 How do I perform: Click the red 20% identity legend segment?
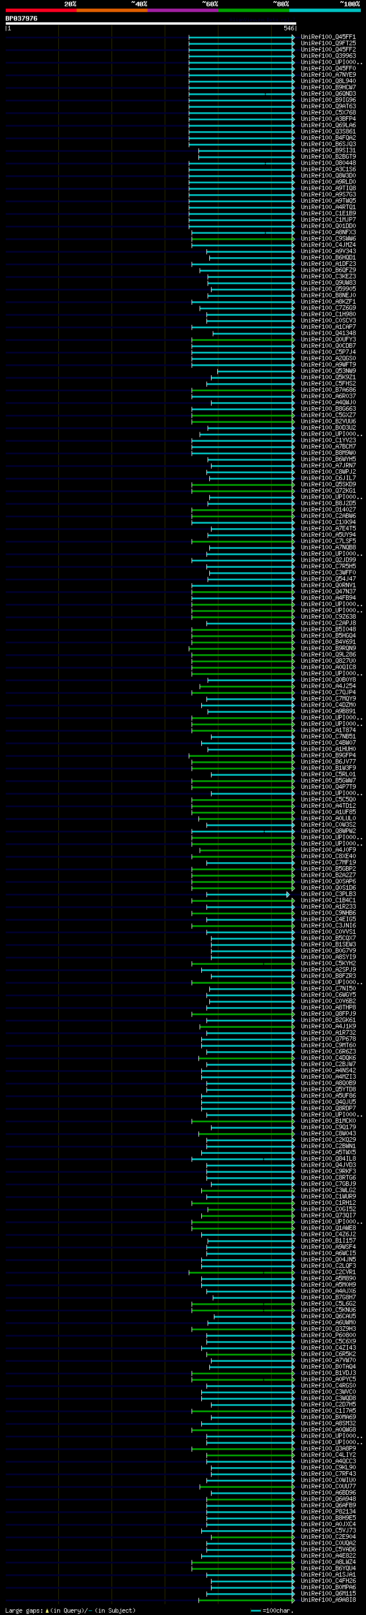(41, 10)
